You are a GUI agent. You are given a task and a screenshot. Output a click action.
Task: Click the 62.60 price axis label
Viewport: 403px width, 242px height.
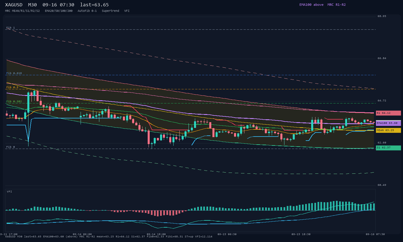pyautogui.click(x=382, y=143)
